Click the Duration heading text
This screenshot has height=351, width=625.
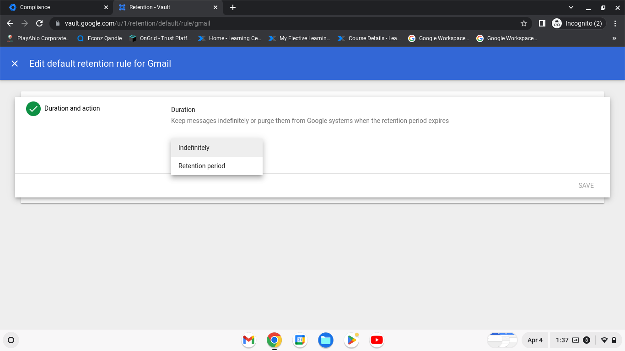(x=183, y=110)
